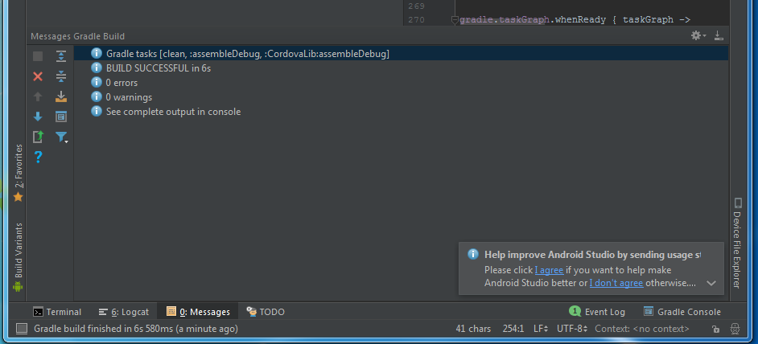Open the LF line separator dropdown
This screenshot has width=758, height=344.
(541, 329)
